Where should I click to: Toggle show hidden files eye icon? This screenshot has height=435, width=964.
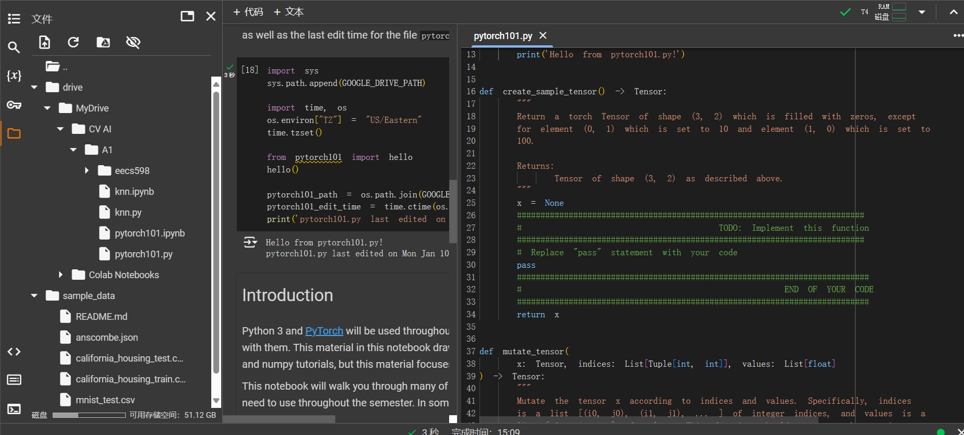pyautogui.click(x=133, y=42)
